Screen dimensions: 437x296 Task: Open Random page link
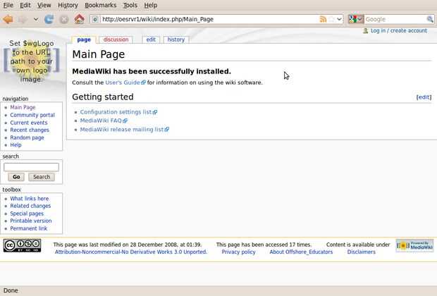[x=27, y=137]
